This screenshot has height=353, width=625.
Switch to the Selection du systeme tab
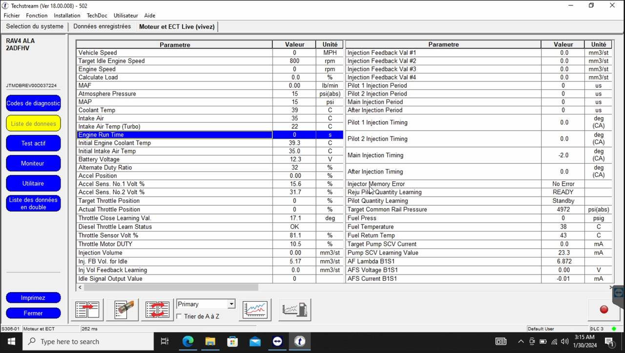(x=34, y=26)
